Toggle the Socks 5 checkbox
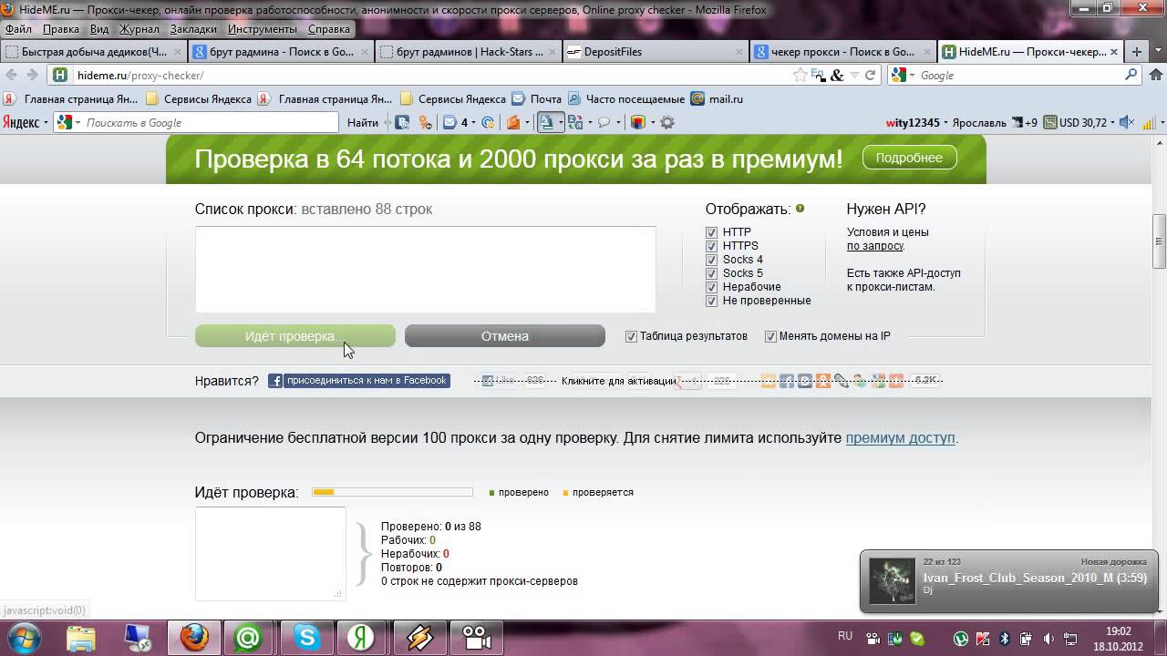Viewport: 1167px width, 656px height. click(711, 273)
